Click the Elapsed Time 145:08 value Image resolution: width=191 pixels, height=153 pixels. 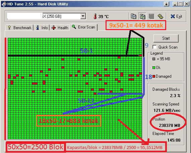click(x=174, y=140)
